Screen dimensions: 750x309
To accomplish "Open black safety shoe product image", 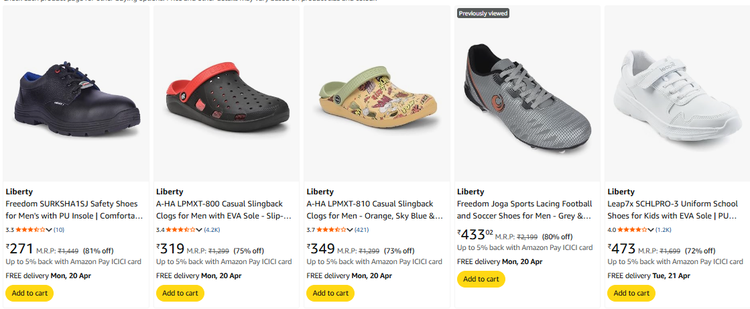I will click(x=76, y=94).
